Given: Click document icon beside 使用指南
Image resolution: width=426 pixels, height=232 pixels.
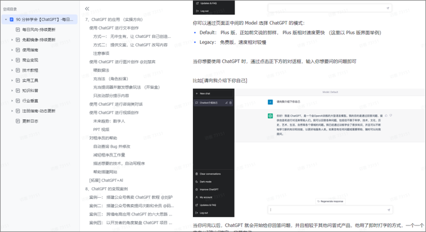Looking at the screenshot, I should [x=18, y=50].
